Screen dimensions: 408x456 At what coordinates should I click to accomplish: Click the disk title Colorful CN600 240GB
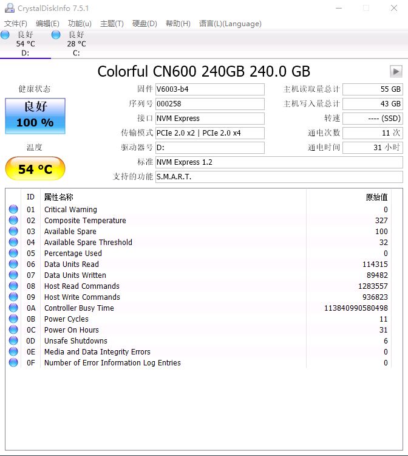tap(171, 71)
